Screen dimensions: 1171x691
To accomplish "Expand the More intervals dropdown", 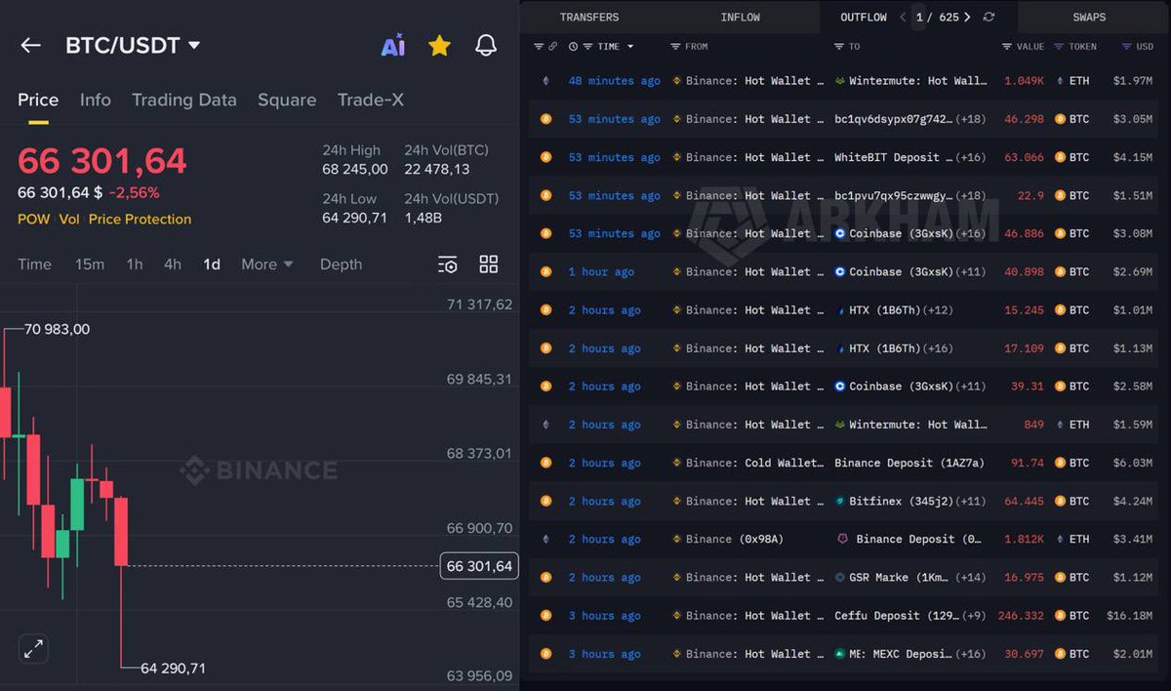I will coord(267,264).
